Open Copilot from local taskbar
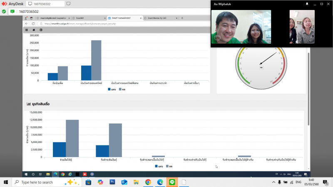The image size is (333, 187). [100, 182]
